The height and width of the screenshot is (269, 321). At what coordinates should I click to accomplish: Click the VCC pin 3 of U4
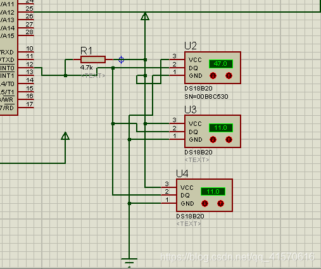pos(168,187)
